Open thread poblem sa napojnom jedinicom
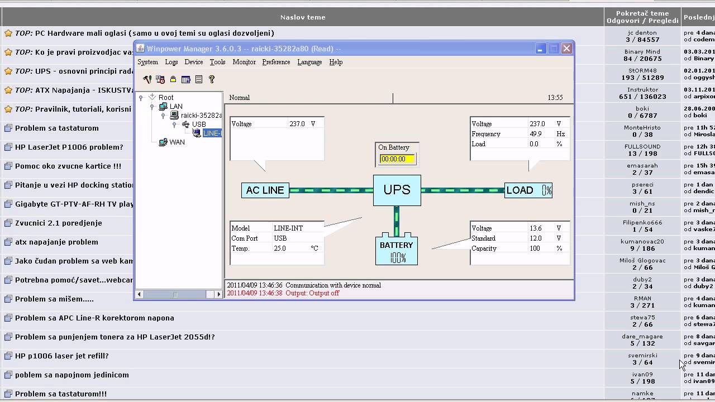Image resolution: width=715 pixels, height=402 pixels. coord(72,375)
